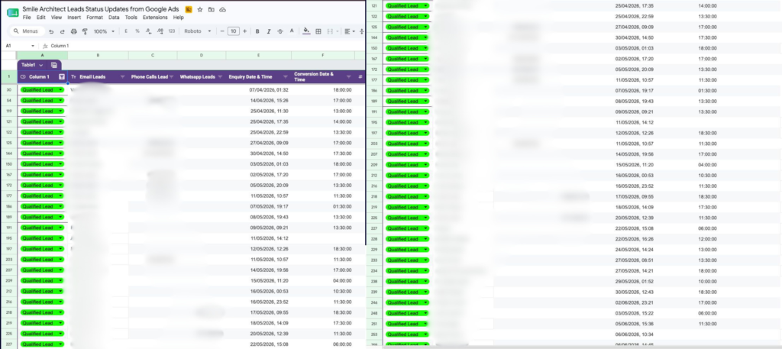Open the text color picker
Image resolution: width=782 pixels, height=349 pixels.
coord(292,31)
